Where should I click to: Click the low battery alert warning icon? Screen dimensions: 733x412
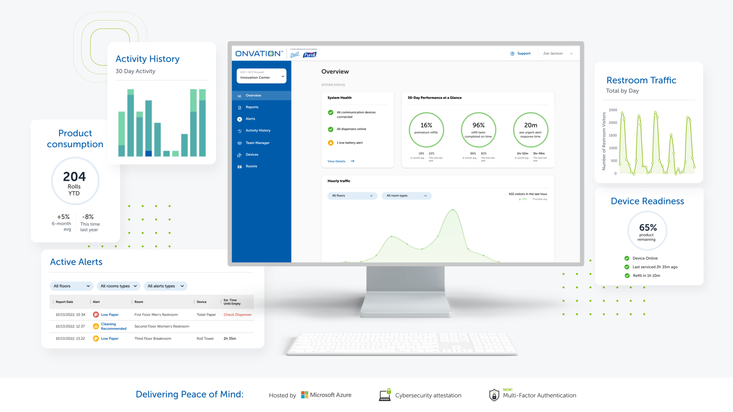(331, 143)
